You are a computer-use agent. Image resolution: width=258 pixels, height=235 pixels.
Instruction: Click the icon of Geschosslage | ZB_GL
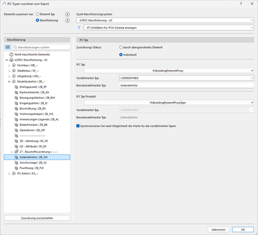tap(16, 163)
